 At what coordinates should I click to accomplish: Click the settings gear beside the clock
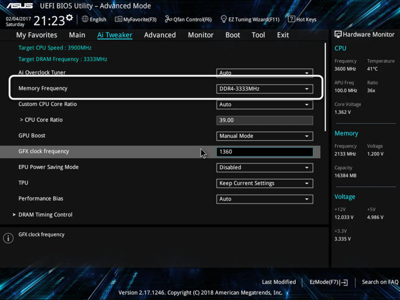70,18
